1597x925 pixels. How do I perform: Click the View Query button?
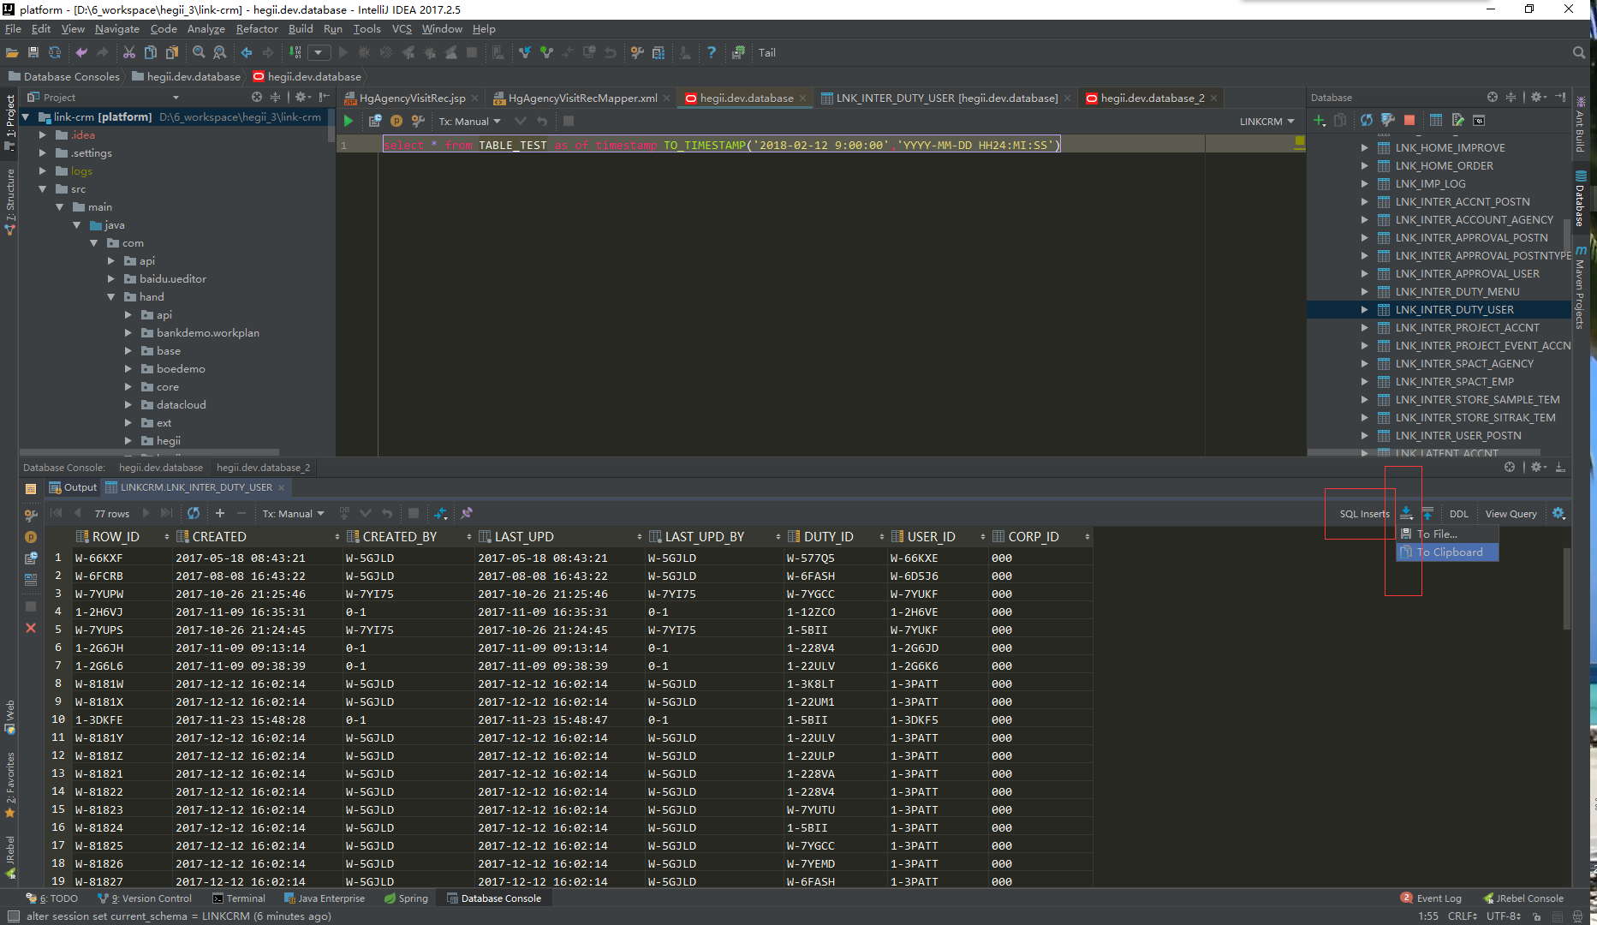(x=1511, y=514)
